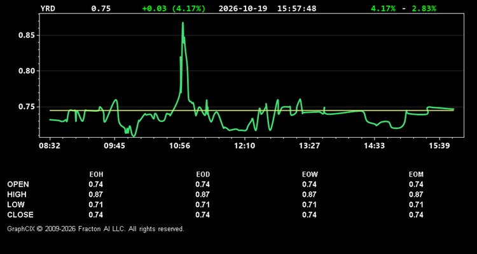Click the 2.83% value in the header
The height and width of the screenshot is (254, 477).
424,8
